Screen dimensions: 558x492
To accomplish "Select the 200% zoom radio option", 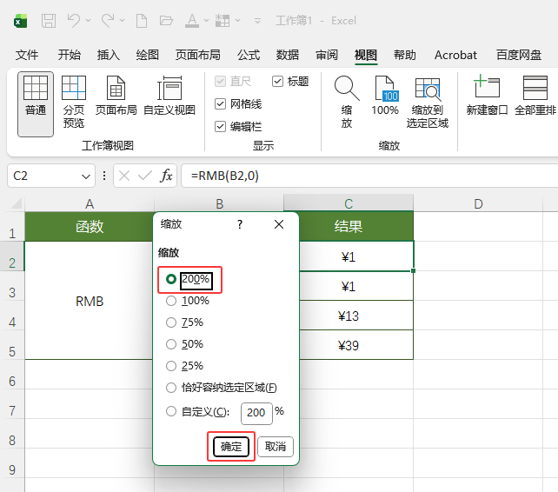I will point(171,279).
